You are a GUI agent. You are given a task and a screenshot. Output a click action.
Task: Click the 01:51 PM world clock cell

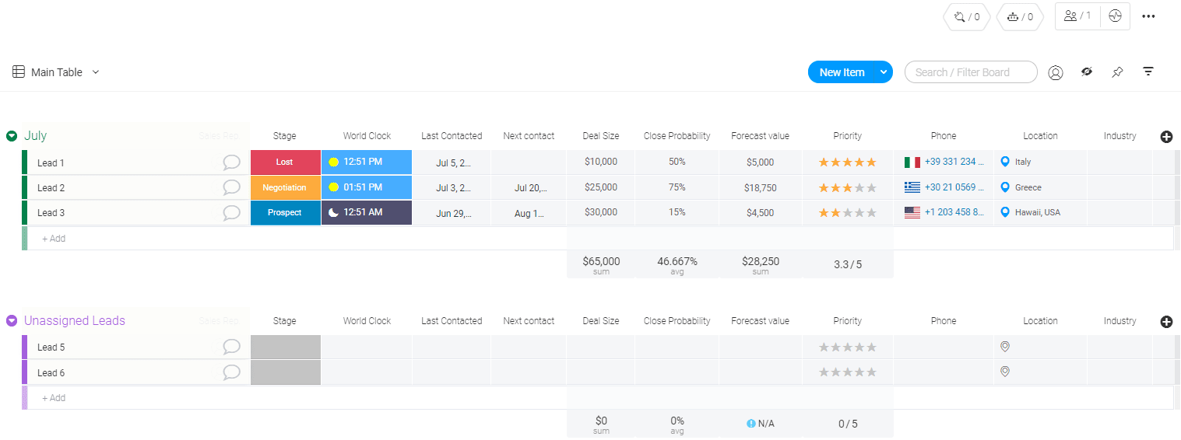(x=367, y=187)
